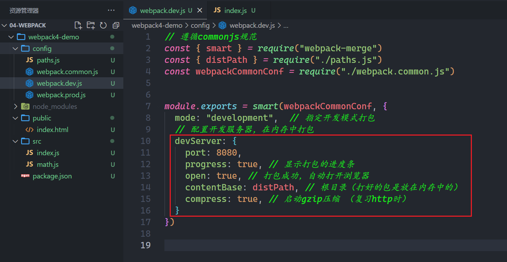
Task: Click the src folder icon
Action: [x=25, y=141]
